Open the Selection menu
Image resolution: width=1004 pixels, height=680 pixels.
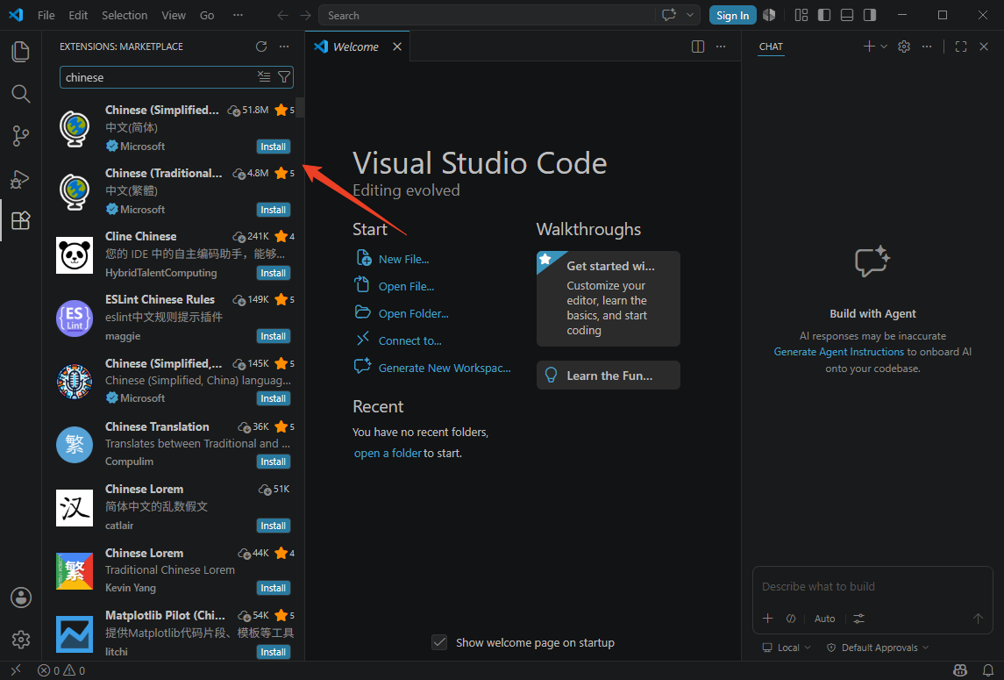pyautogui.click(x=125, y=16)
